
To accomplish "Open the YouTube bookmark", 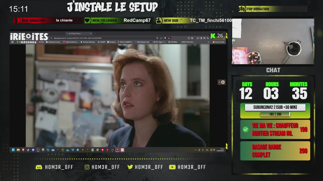I will point(40,42).
